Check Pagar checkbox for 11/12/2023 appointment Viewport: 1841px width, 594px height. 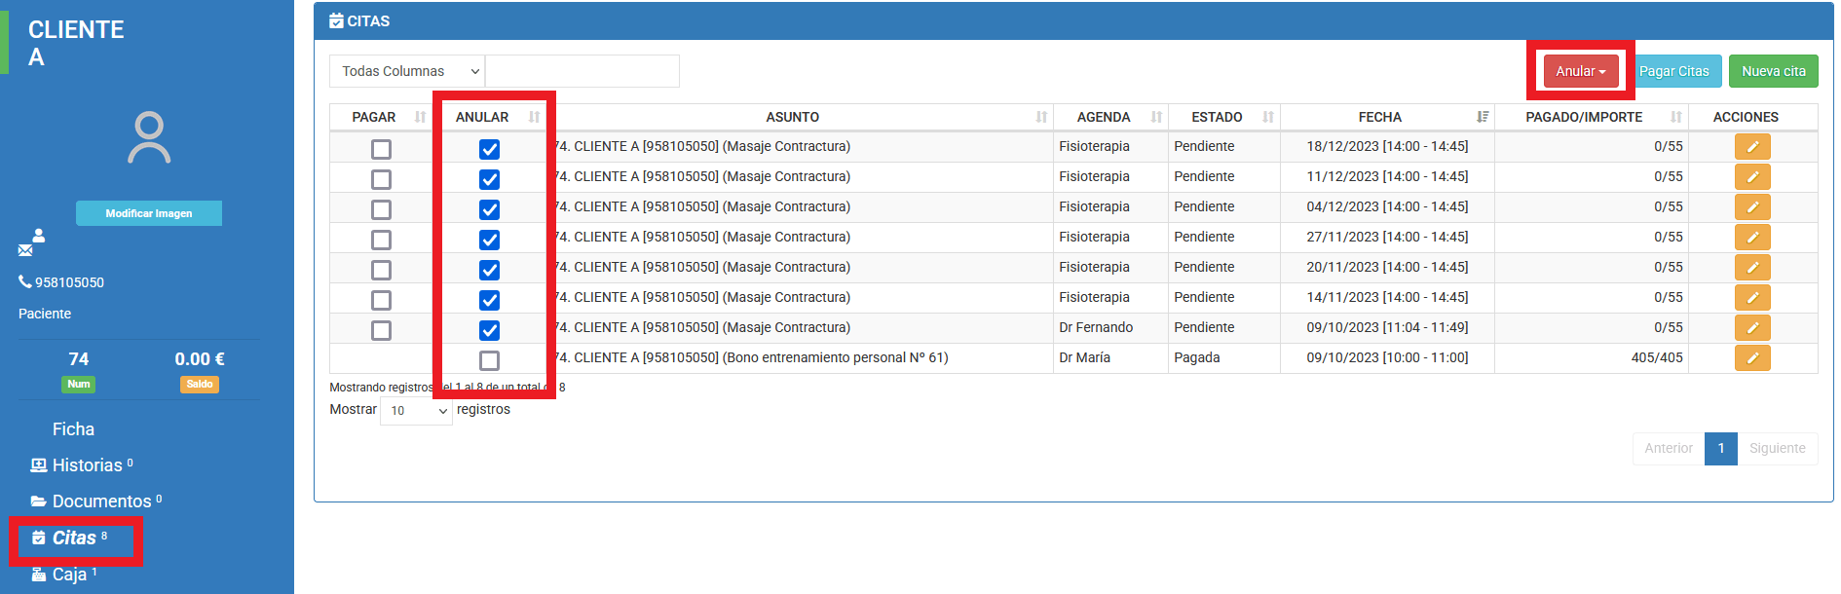[381, 179]
